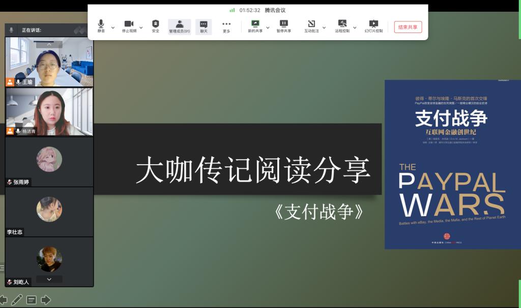The image size is (521, 308).
Task: Expand video options arrow beside 停止视频
Action: coord(141,27)
